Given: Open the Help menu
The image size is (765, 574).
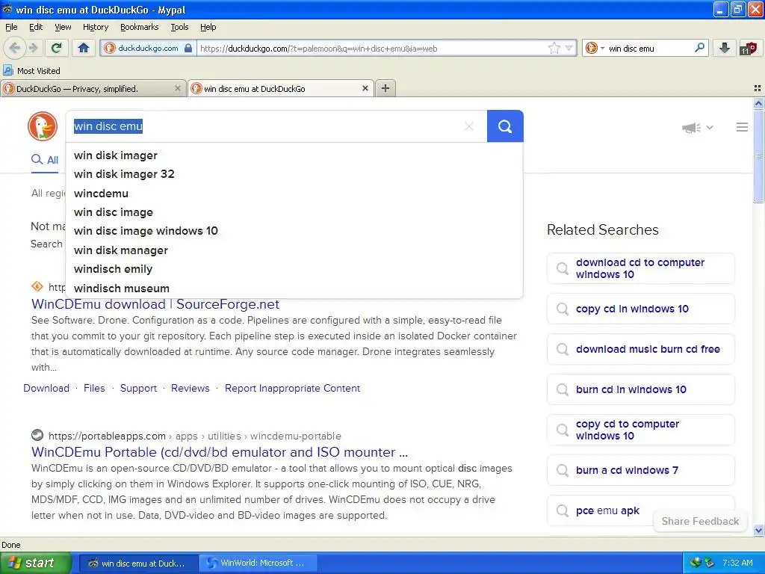Looking at the screenshot, I should pyautogui.click(x=208, y=27).
